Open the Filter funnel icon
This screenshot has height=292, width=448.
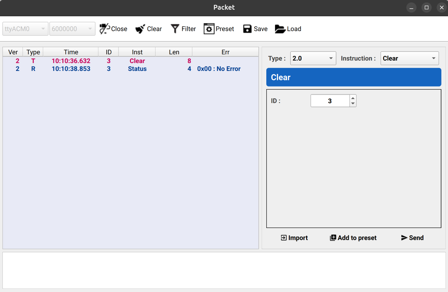tap(175, 29)
